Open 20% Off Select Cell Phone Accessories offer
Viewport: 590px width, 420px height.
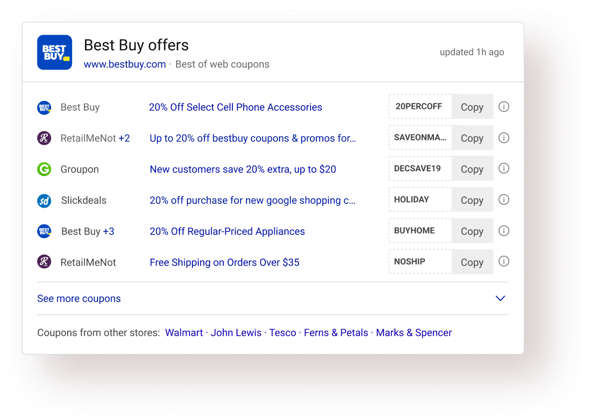[235, 107]
